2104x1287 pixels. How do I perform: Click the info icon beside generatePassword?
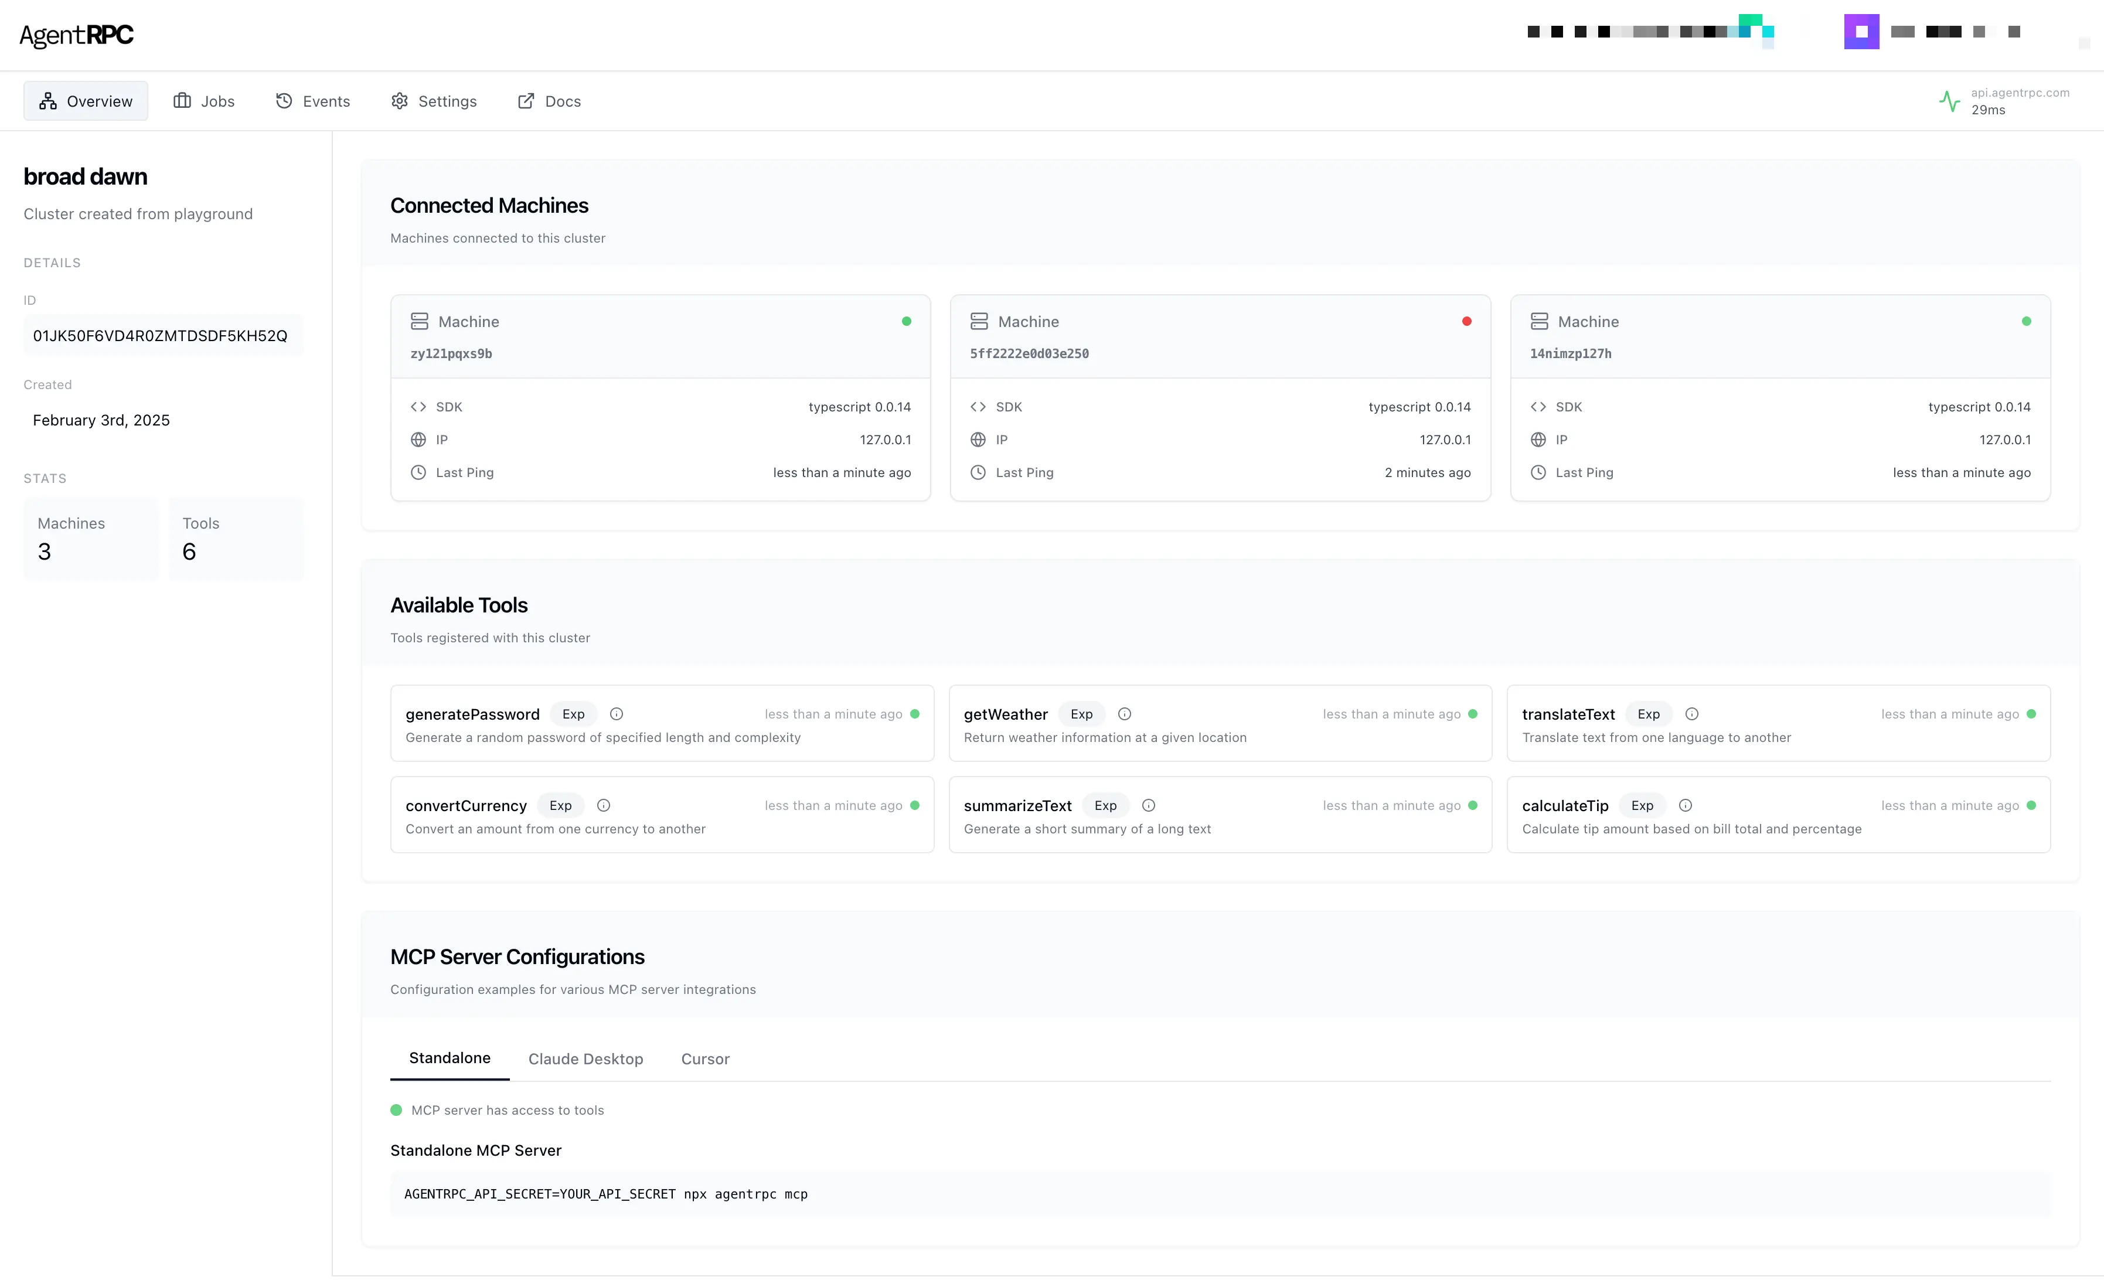pyautogui.click(x=615, y=714)
